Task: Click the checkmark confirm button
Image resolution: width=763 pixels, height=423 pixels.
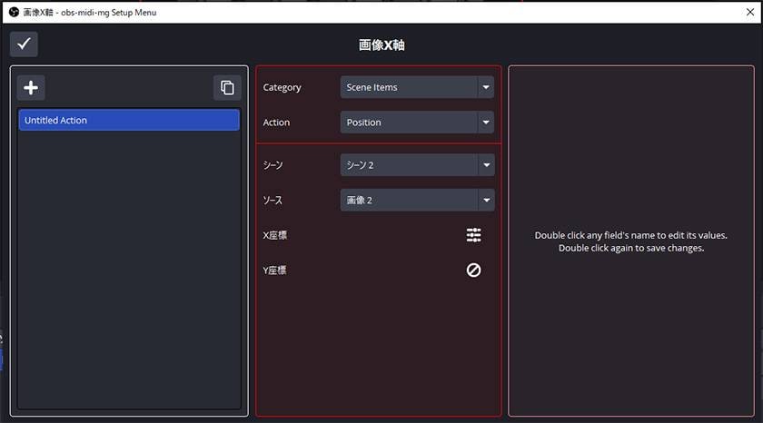Action: 25,44
